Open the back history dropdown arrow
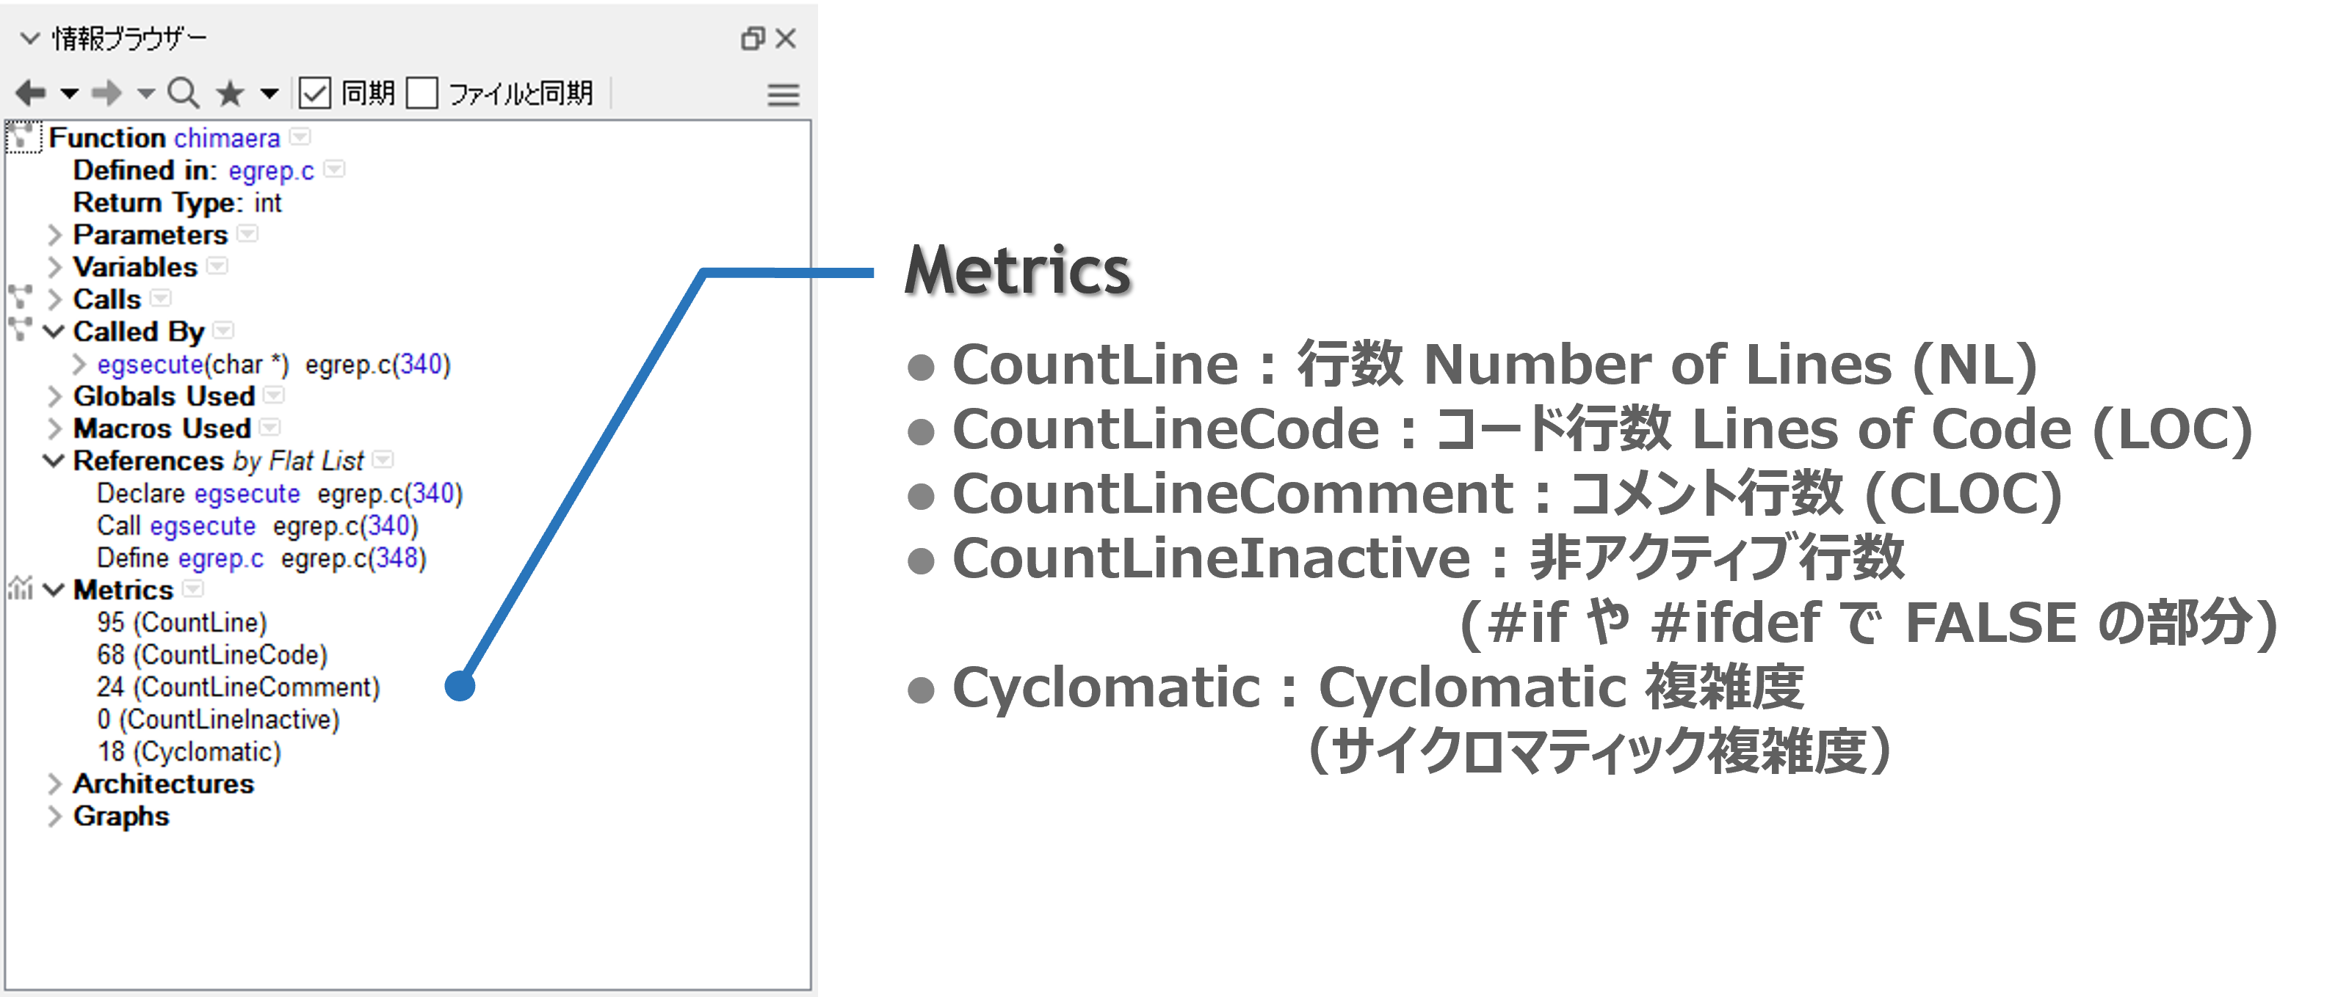This screenshot has height=997, width=2327. [x=70, y=94]
